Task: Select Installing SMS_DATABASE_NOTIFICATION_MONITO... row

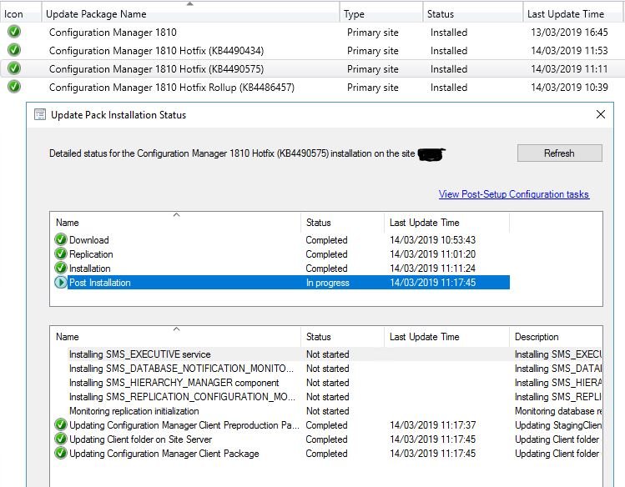Action: coord(327,369)
